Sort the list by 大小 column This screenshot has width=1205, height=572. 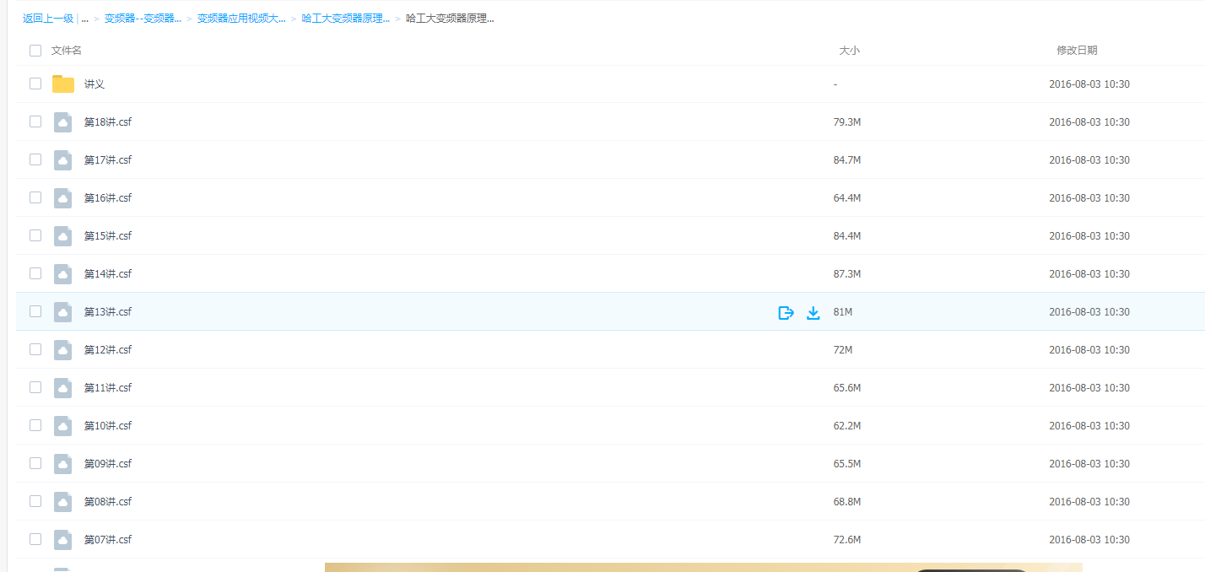point(849,51)
